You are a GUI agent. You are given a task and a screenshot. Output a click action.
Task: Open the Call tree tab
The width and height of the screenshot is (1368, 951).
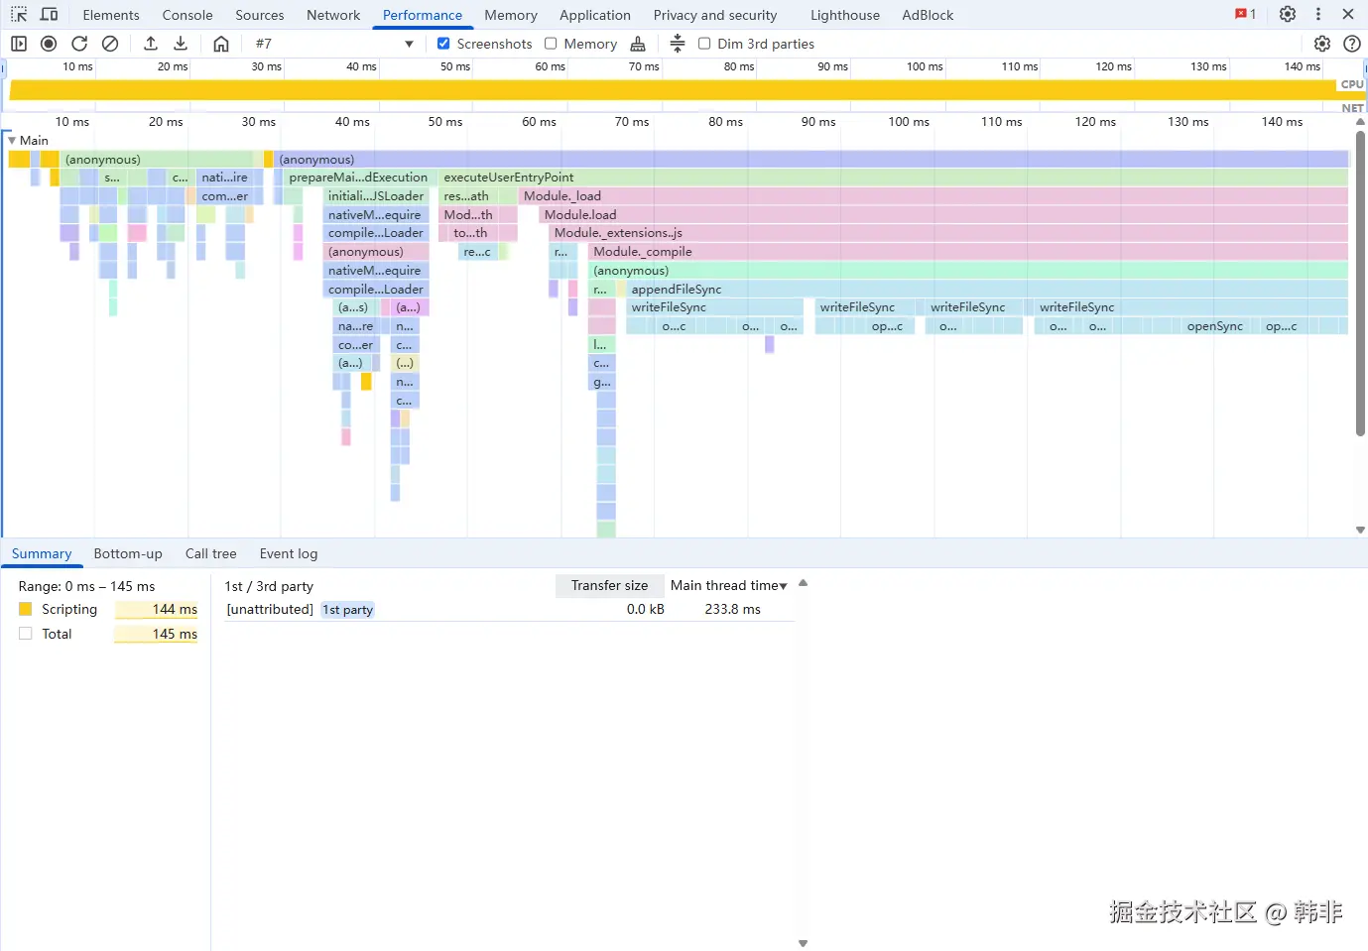pyautogui.click(x=211, y=554)
